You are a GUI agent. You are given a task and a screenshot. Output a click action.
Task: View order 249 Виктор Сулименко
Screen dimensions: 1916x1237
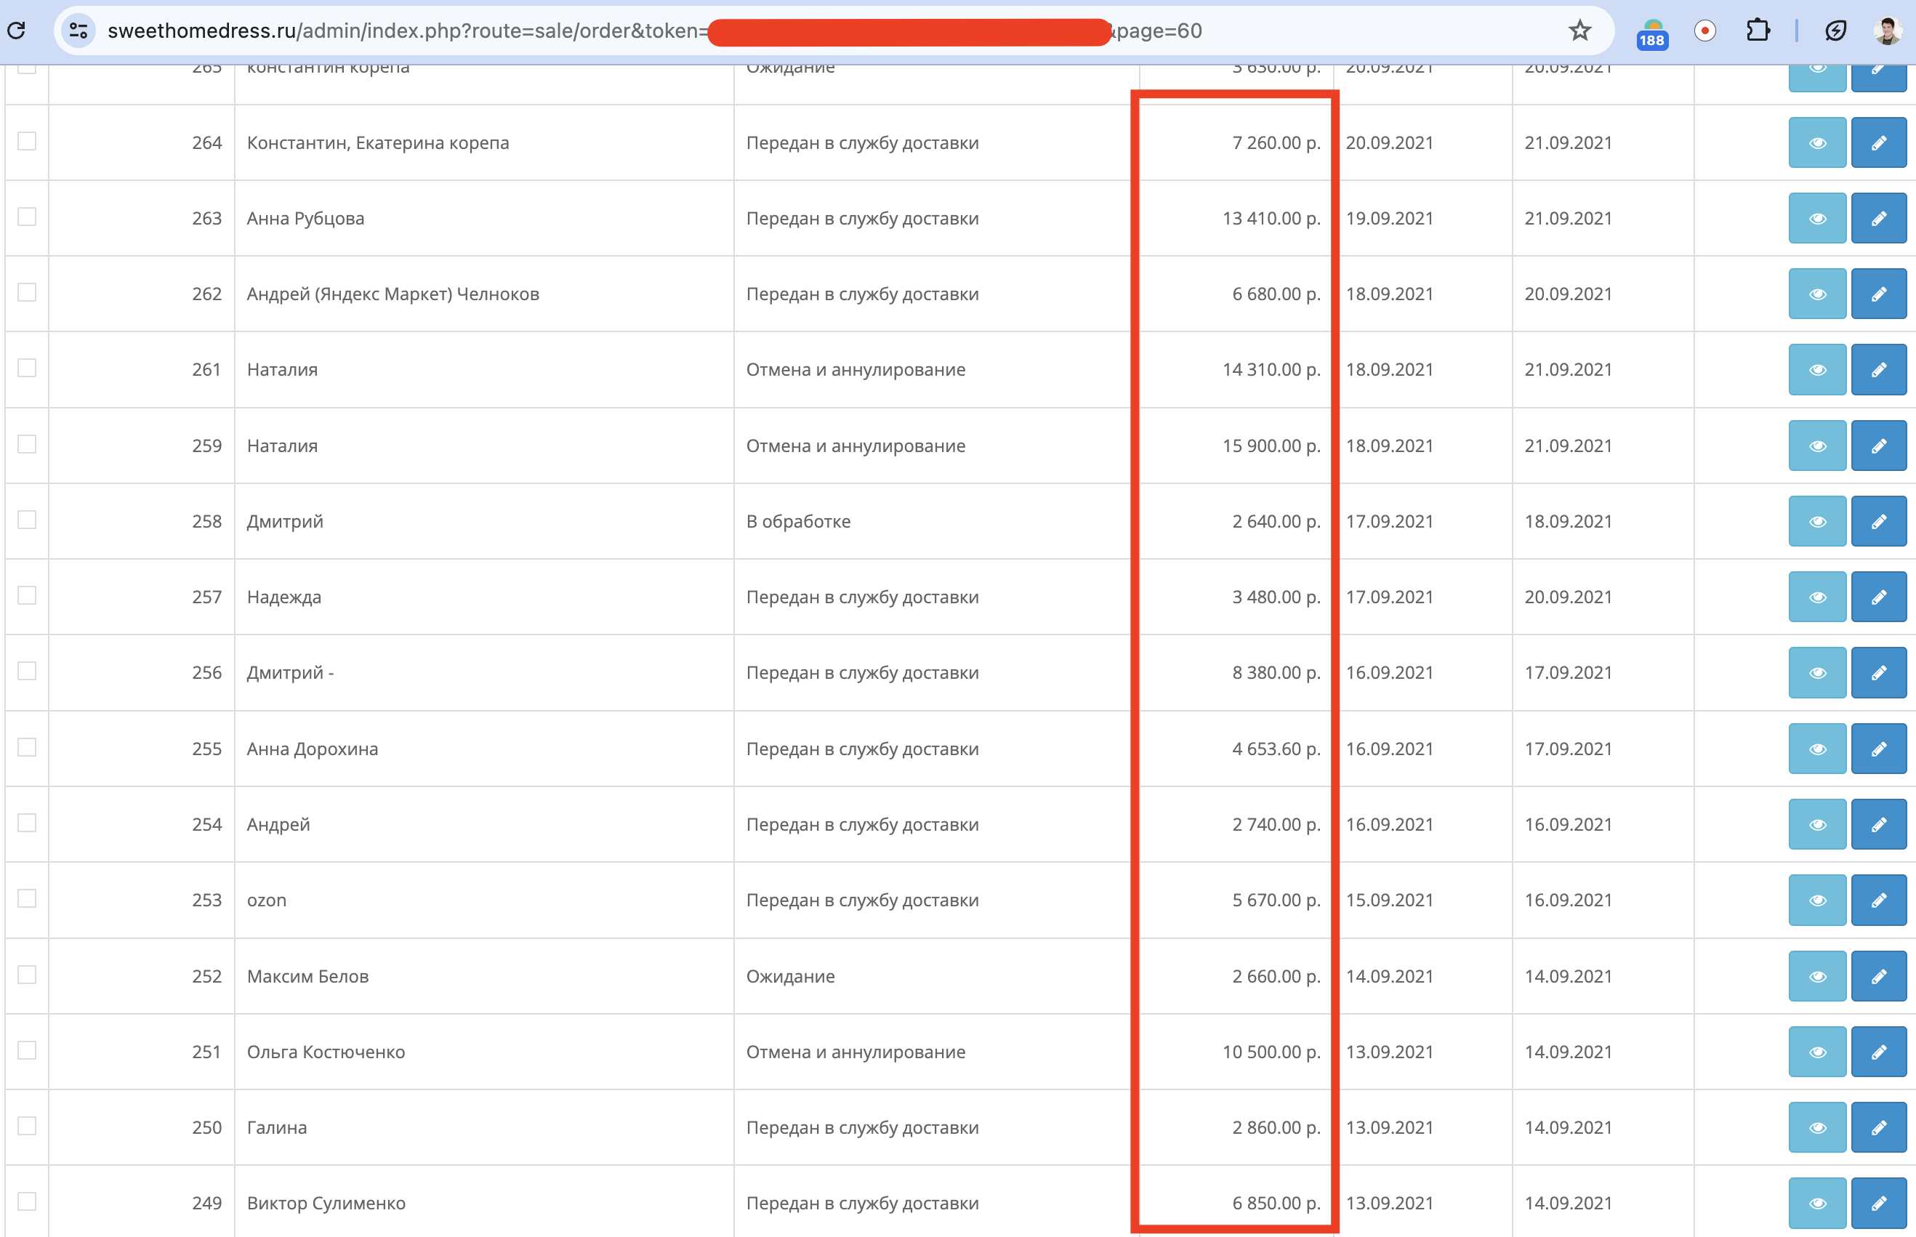[x=1816, y=1204]
